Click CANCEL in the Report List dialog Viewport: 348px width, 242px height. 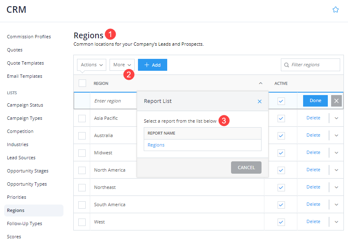246,168
